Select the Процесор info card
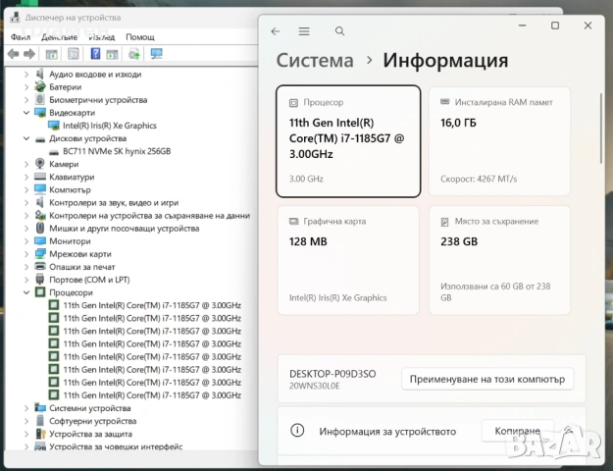Viewport: 613px width, 471px height. coord(348,141)
